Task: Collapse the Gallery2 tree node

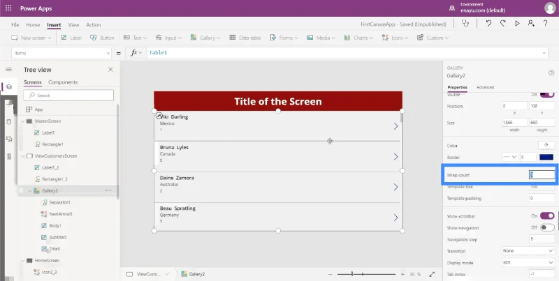Action: (x=29, y=191)
